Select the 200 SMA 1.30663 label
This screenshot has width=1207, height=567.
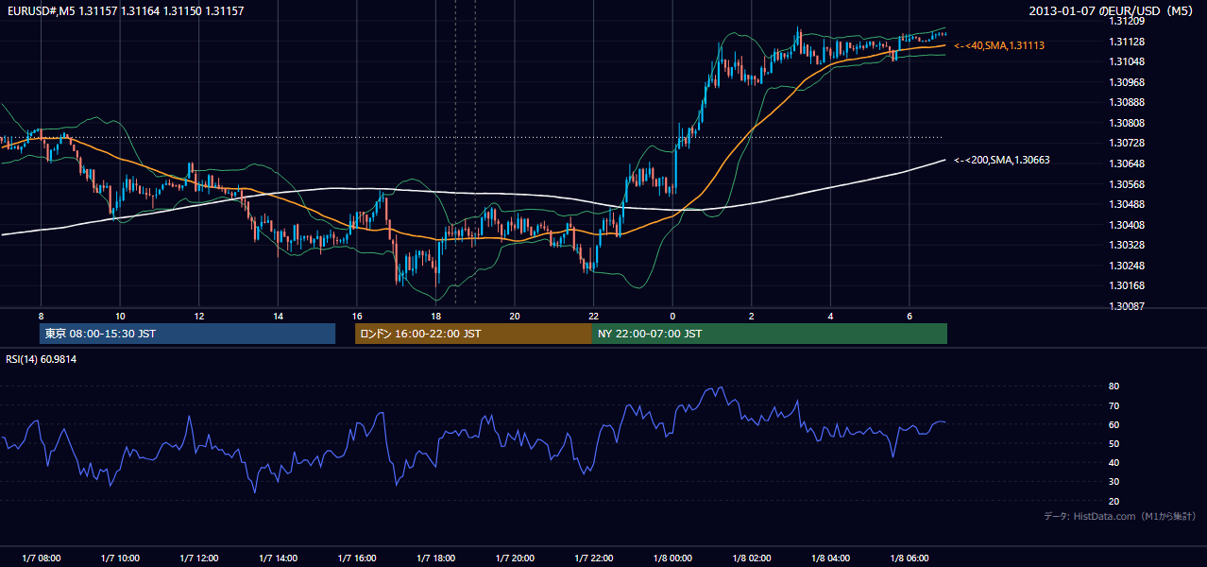tap(1002, 160)
